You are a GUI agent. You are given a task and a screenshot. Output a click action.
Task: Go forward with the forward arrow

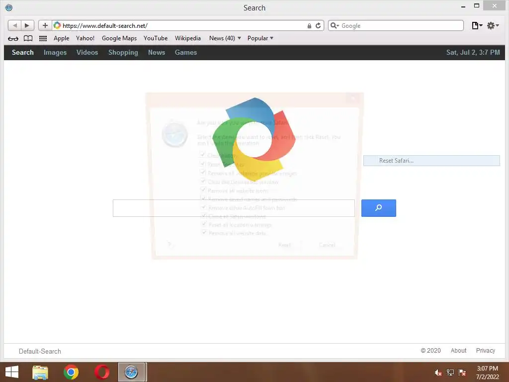pyautogui.click(x=27, y=25)
